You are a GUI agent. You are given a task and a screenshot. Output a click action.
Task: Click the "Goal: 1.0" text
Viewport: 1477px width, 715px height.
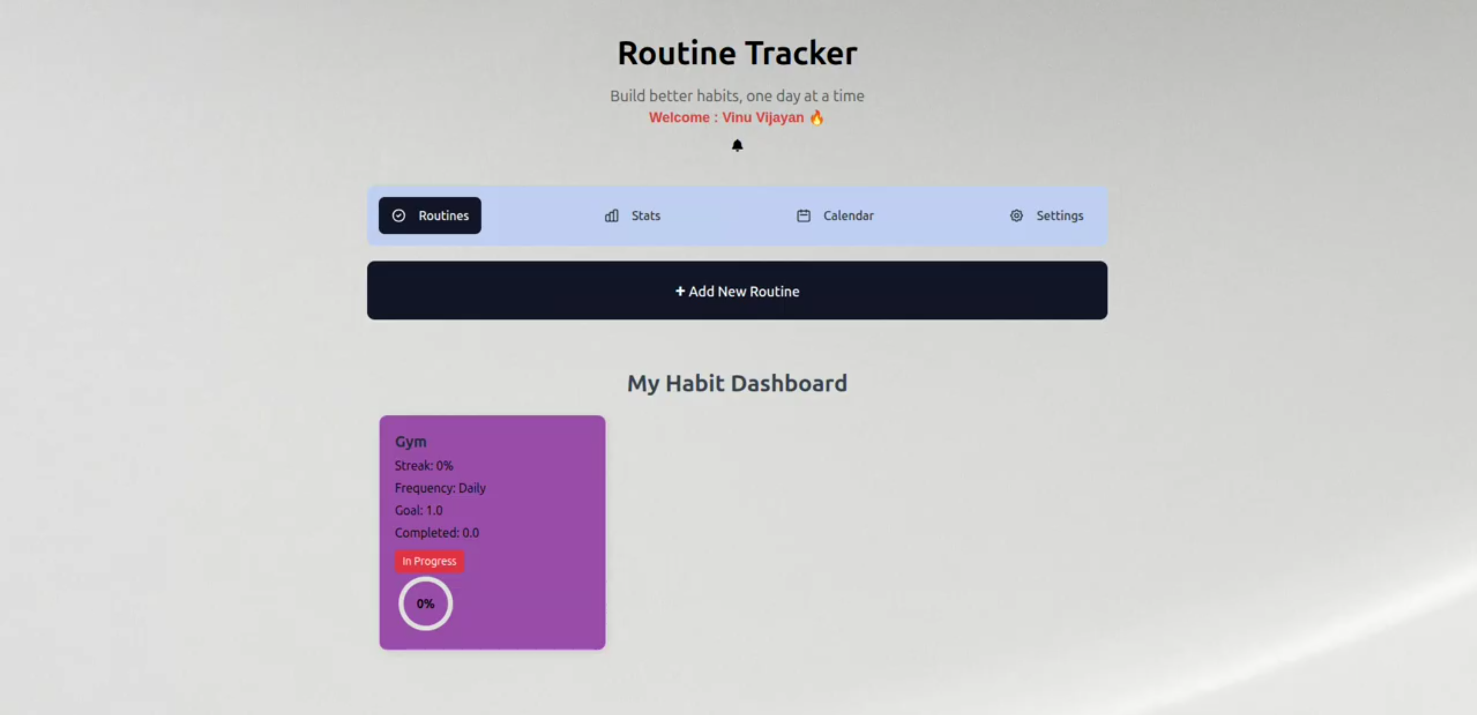click(x=418, y=510)
